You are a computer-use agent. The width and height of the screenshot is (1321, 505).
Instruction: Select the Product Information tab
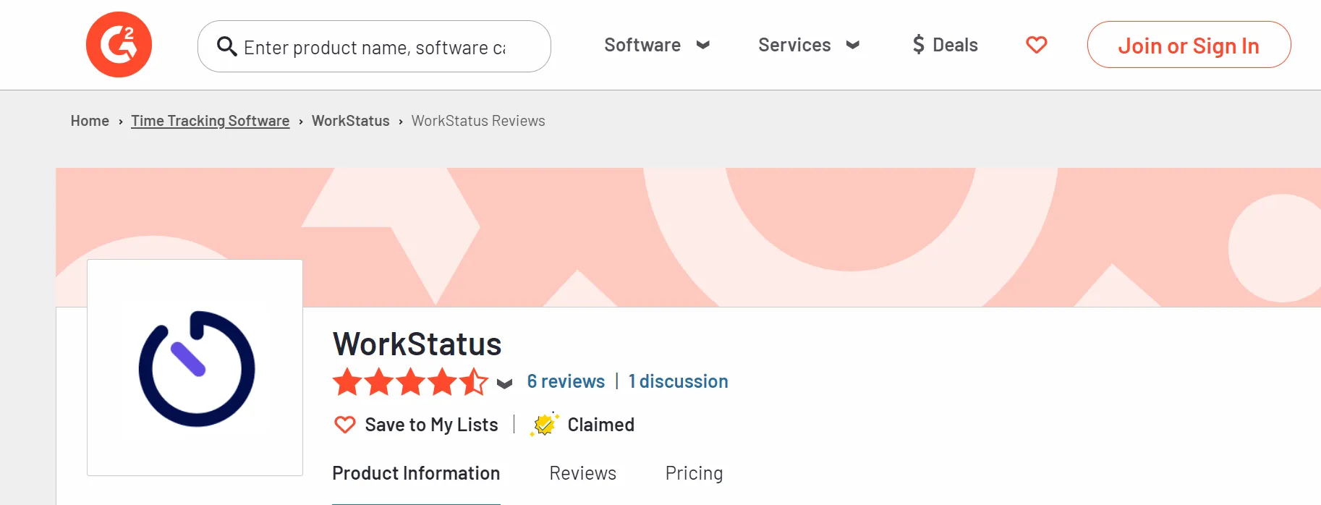click(x=416, y=473)
